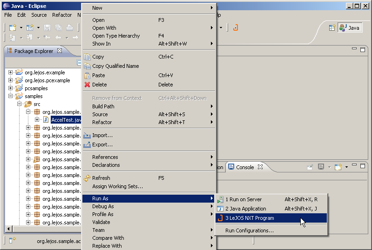Click the Open Console icon

pyautogui.click(x=338, y=167)
